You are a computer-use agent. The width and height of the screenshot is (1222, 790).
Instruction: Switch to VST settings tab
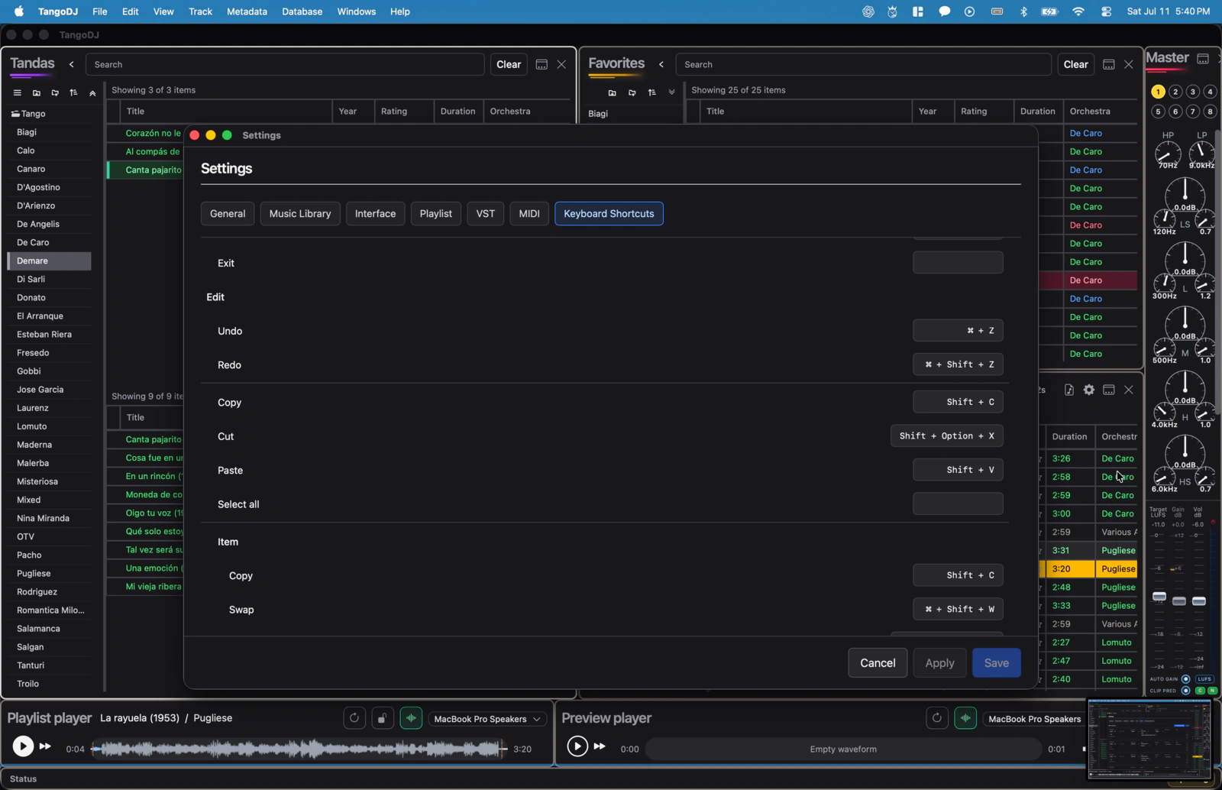coord(485,214)
